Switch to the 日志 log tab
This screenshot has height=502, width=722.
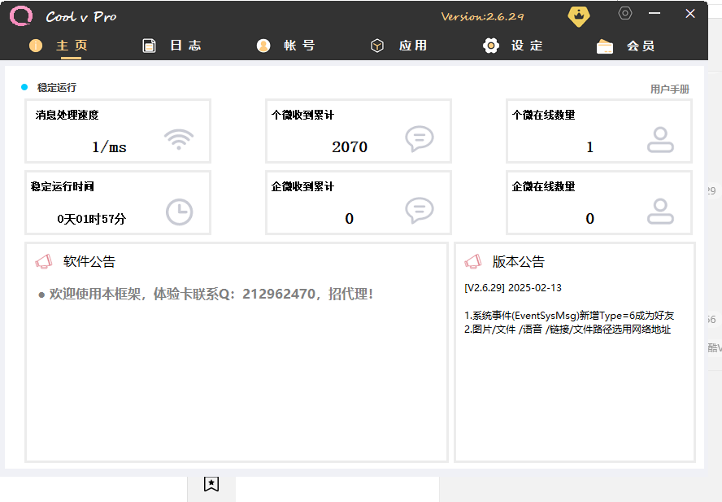[x=172, y=46]
